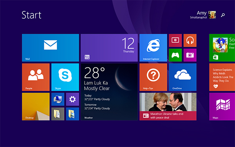Screen dimensions: 235x147
Task: Open the Camera app tile
Action: pyautogui.click(x=190, y=55)
